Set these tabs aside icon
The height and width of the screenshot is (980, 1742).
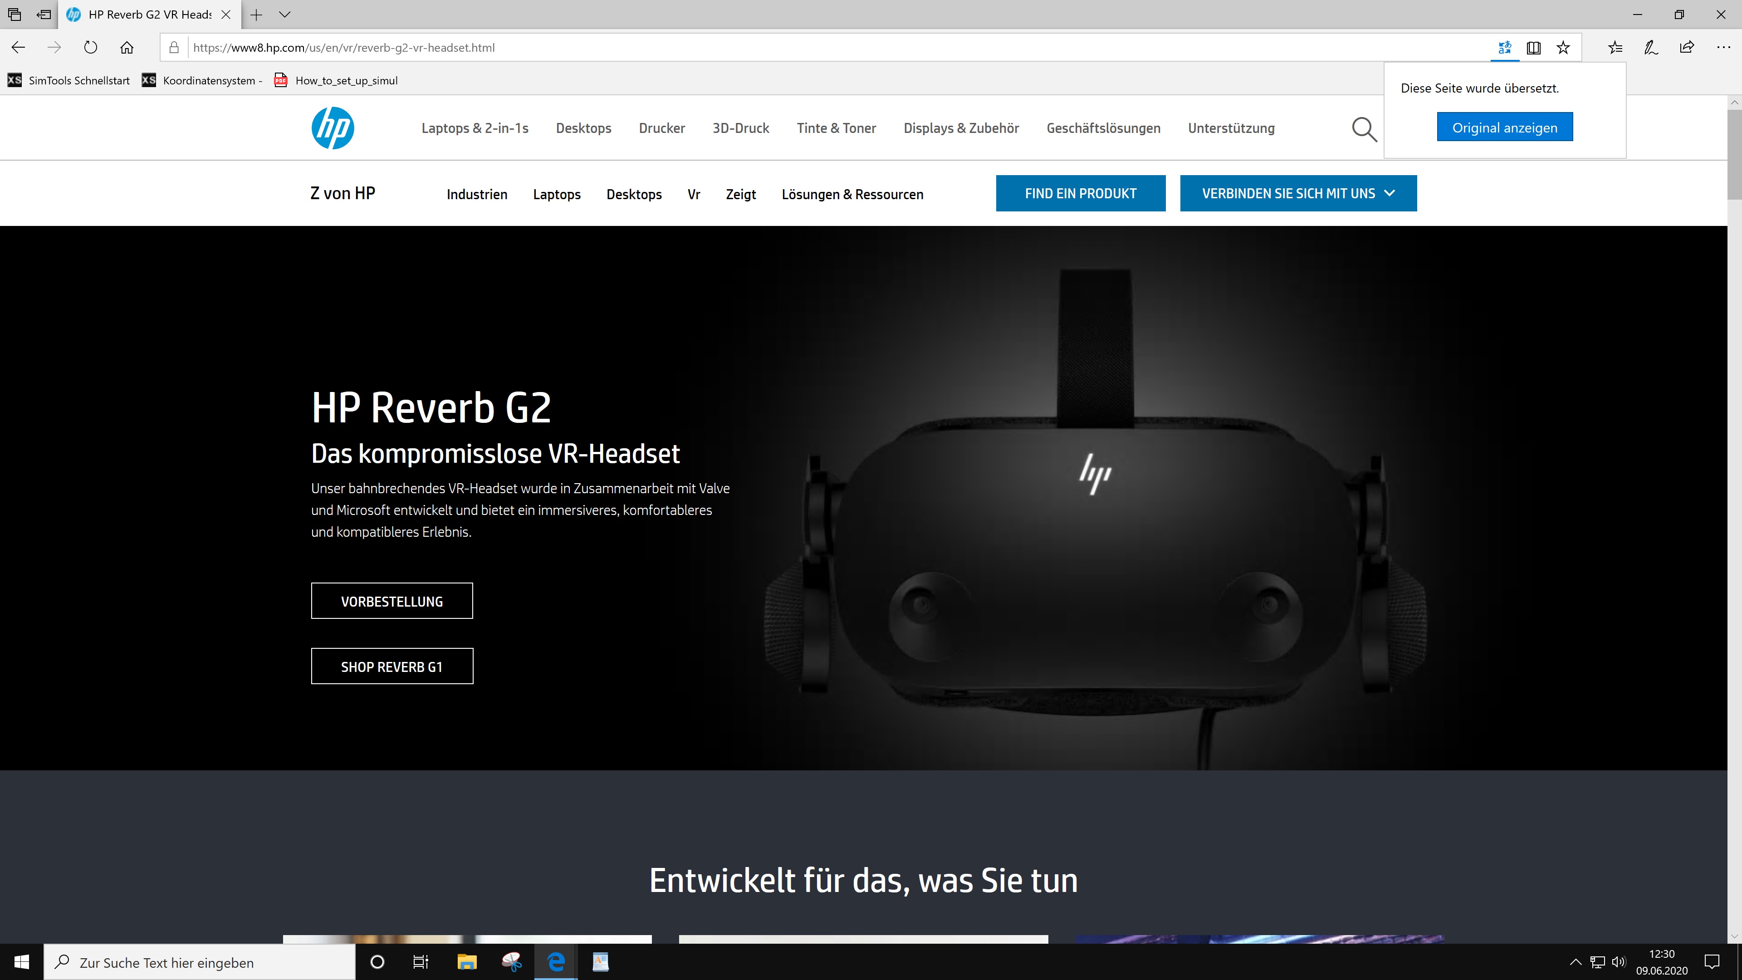(x=44, y=14)
